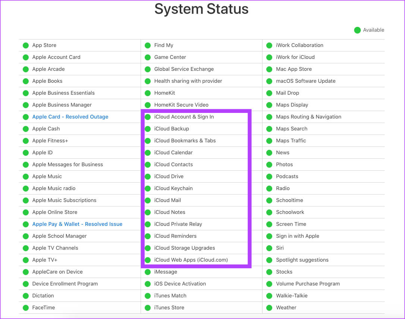The height and width of the screenshot is (319, 405).
Task: Click the status dot next to iWork Collaboration
Action: (x=269, y=45)
